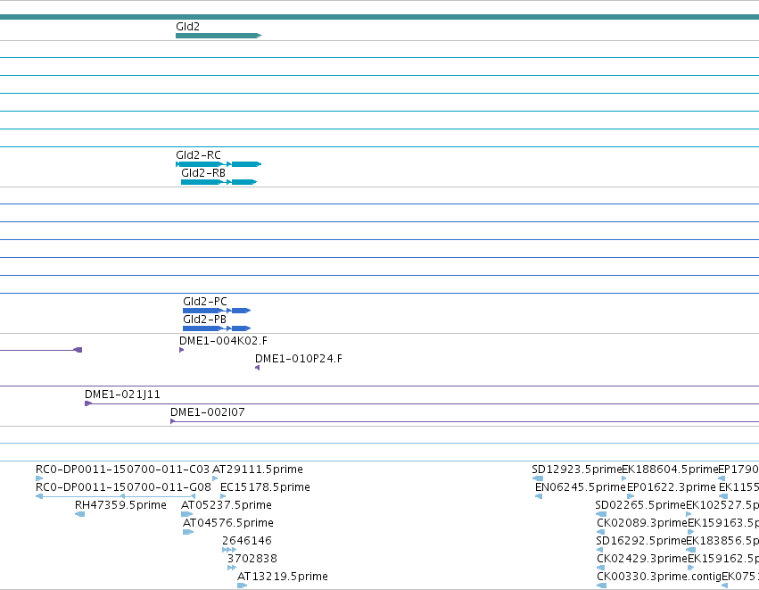Screen dimensions: 759x590
Task: Select the DME1-002I07 label
Action: (208, 412)
